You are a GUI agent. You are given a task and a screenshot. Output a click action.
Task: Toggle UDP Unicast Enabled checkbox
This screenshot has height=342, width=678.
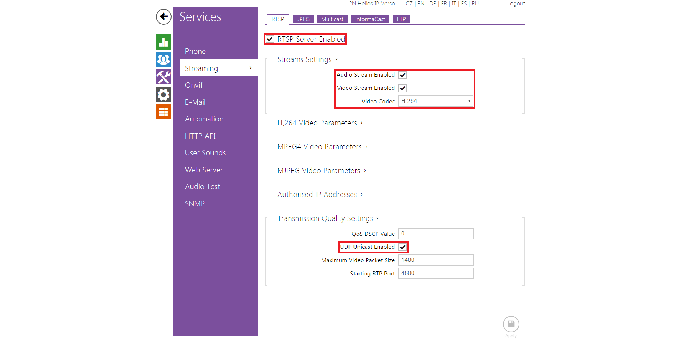click(403, 247)
